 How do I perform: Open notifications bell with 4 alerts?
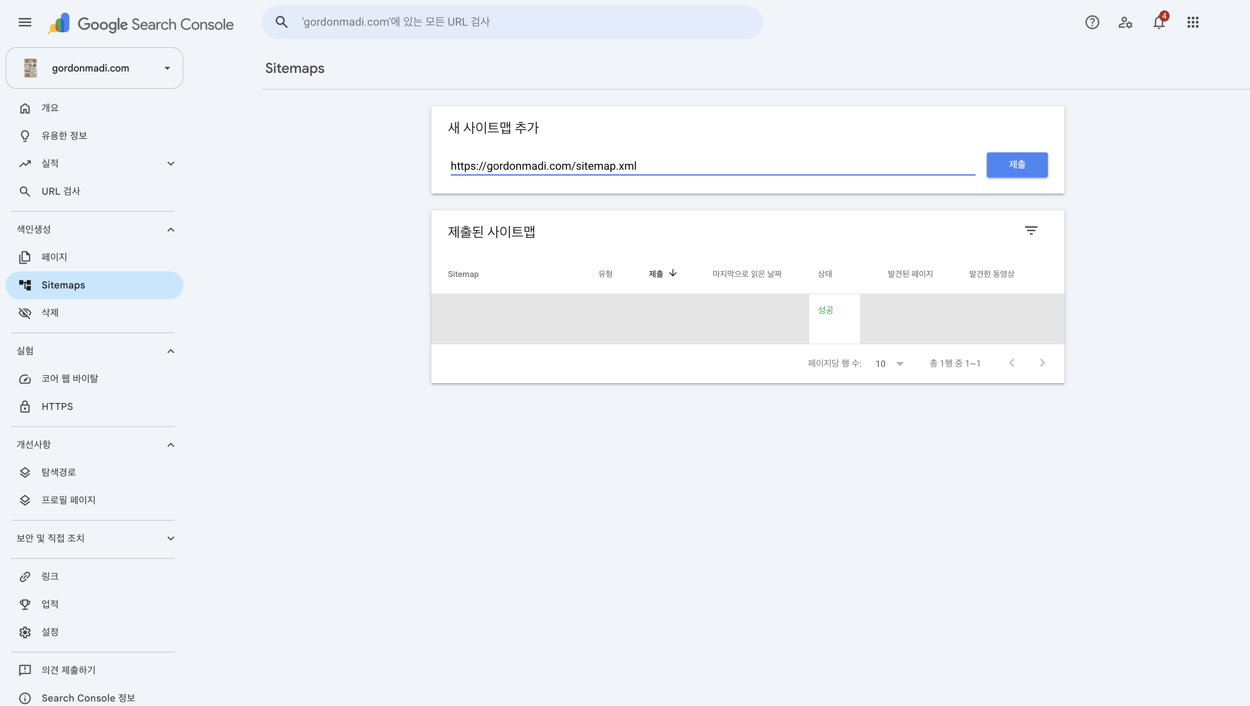tap(1159, 22)
